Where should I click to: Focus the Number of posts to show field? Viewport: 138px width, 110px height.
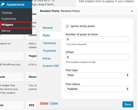coord(97,39)
